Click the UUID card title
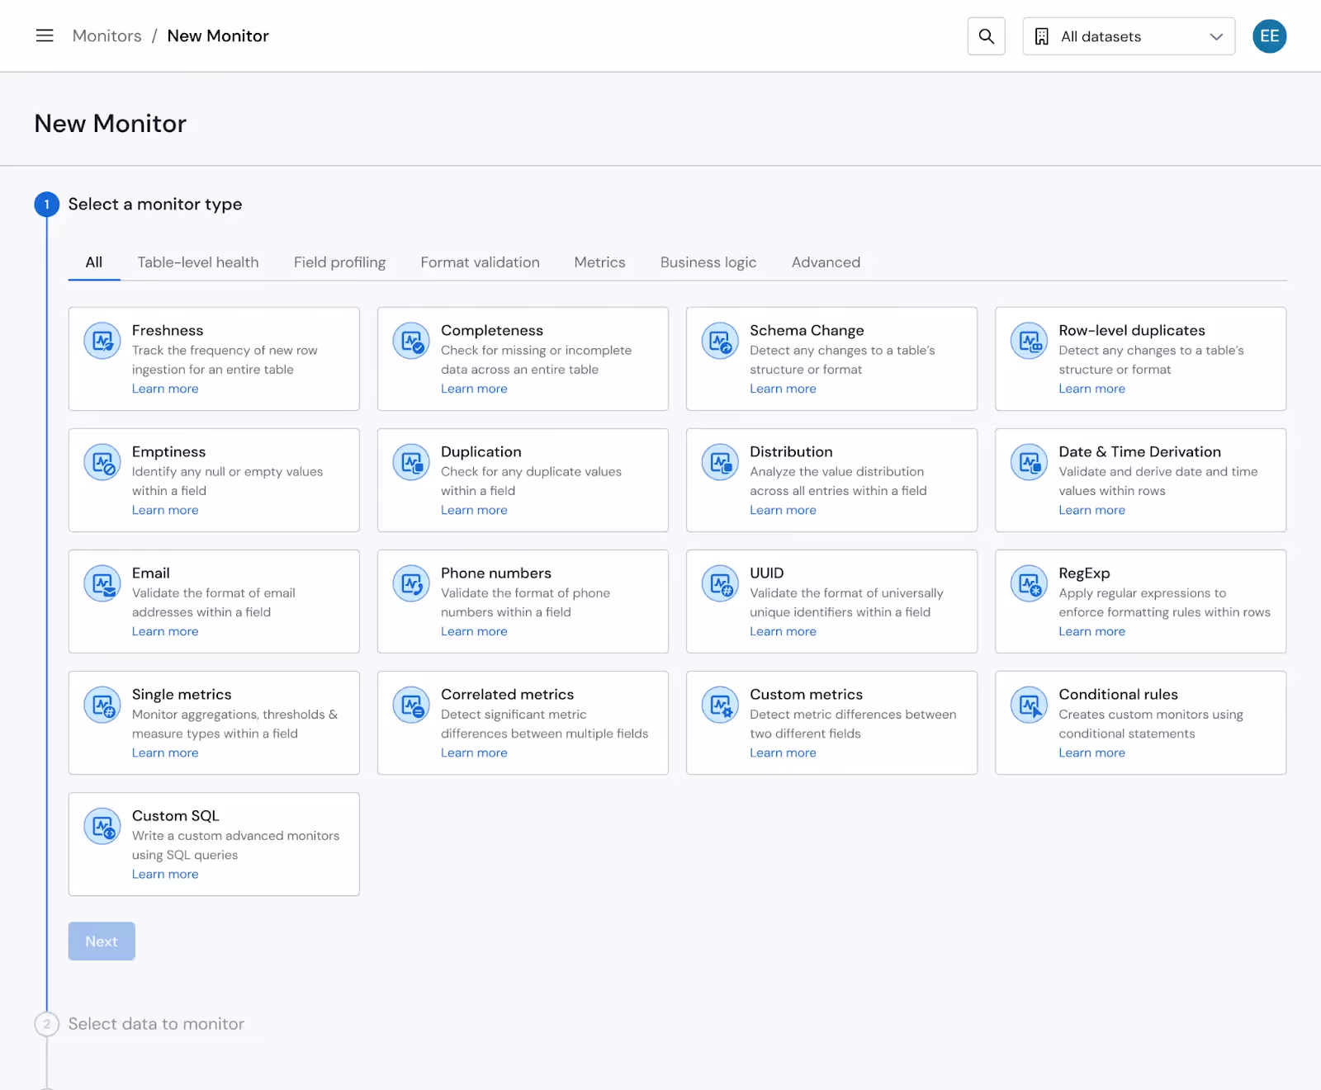 (x=767, y=573)
